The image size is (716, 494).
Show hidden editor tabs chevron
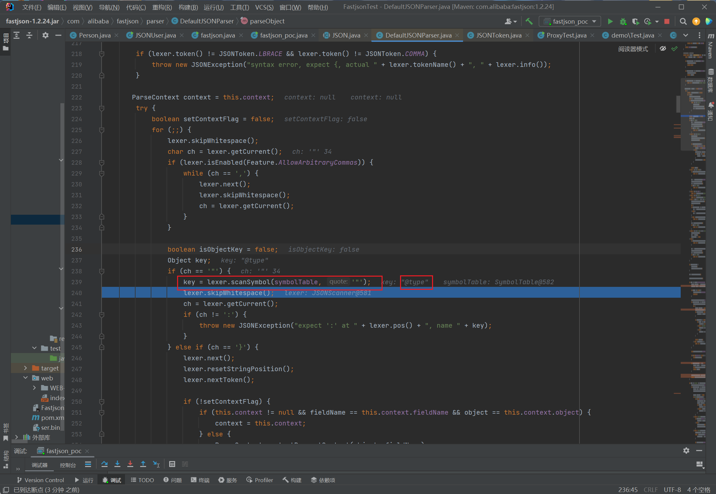pos(686,35)
